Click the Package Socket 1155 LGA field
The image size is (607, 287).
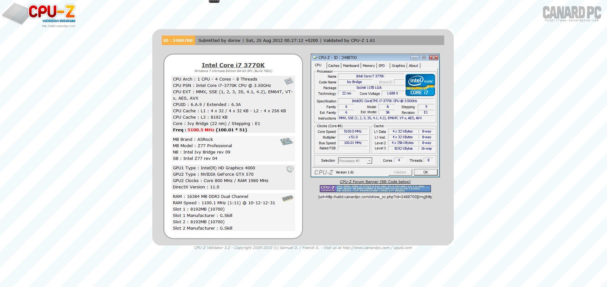tap(371, 88)
